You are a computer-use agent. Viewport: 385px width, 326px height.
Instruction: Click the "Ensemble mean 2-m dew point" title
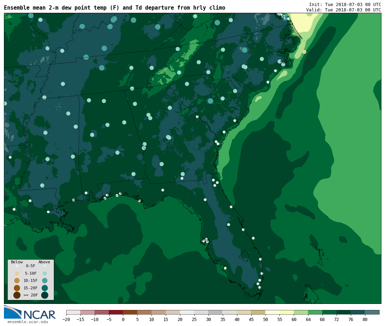[x=114, y=8]
